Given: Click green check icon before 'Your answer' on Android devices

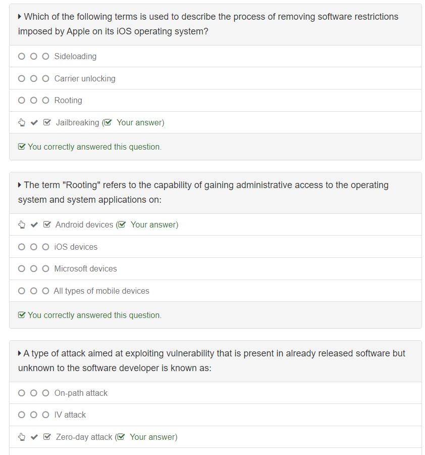Looking at the screenshot, I should (x=122, y=224).
